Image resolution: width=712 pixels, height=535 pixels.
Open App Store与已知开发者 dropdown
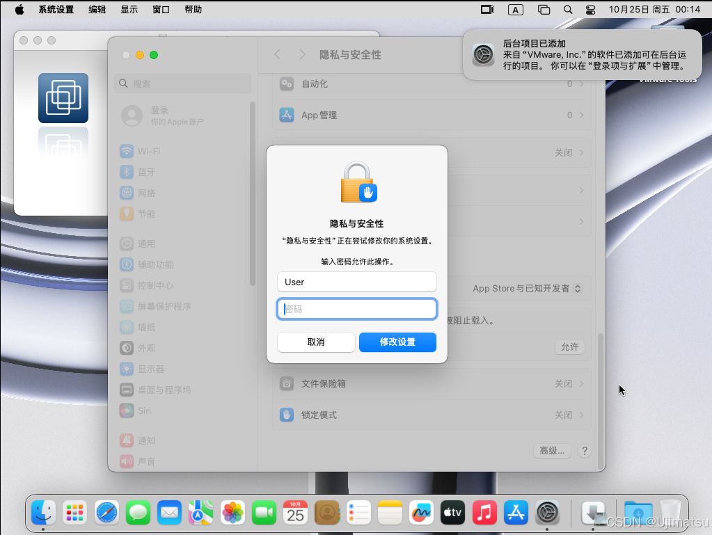[527, 289]
